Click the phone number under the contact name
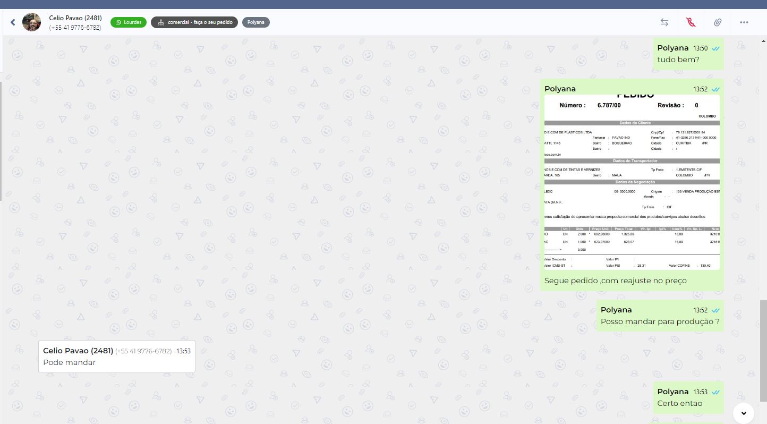 pyautogui.click(x=75, y=28)
